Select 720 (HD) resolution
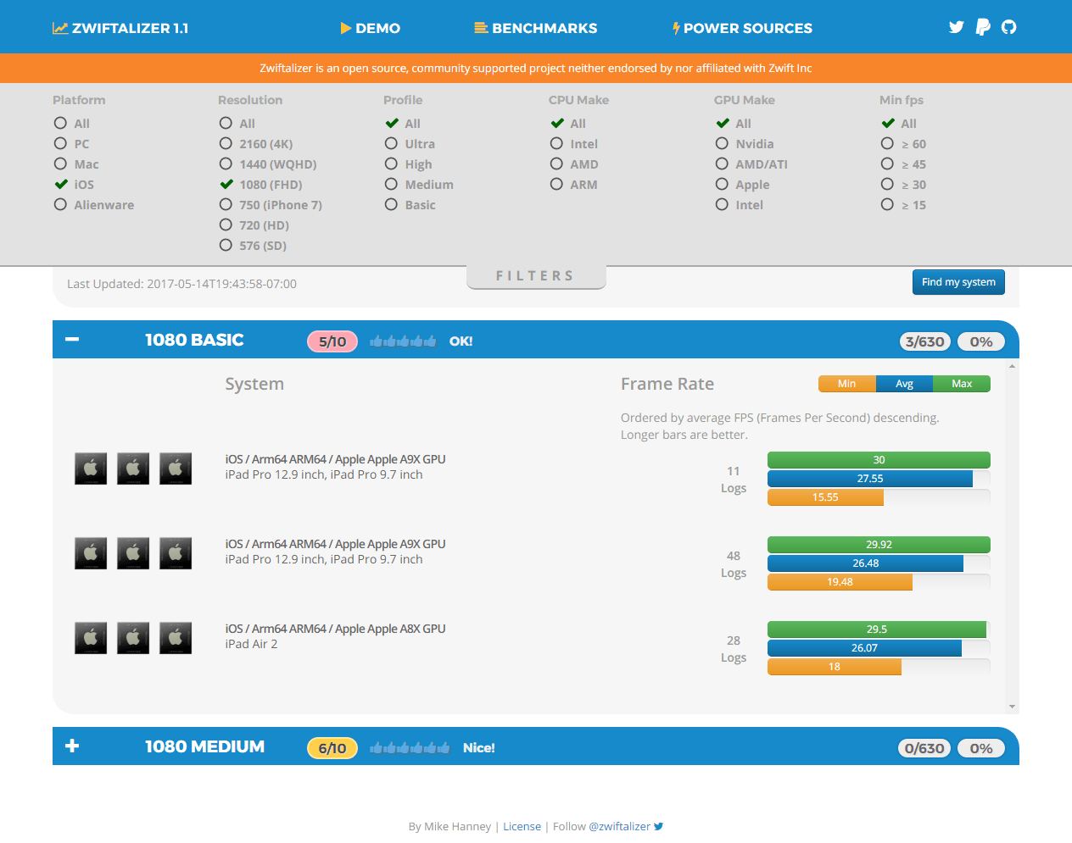1072x843 pixels. (254, 225)
